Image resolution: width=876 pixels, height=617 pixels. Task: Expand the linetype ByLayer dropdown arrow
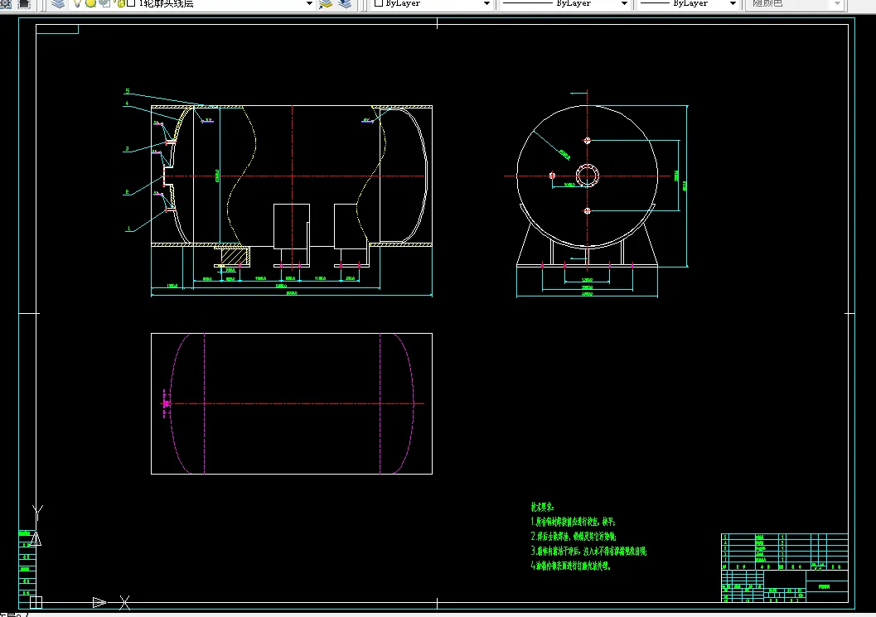[x=624, y=3]
